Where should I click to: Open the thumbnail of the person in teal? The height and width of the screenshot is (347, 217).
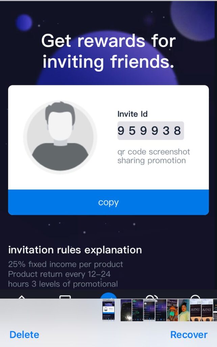[x=184, y=310]
